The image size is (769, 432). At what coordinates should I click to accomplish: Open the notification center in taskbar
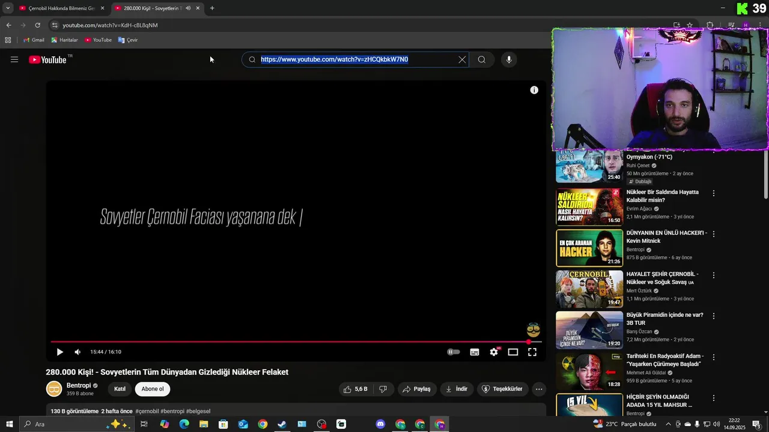(x=757, y=424)
